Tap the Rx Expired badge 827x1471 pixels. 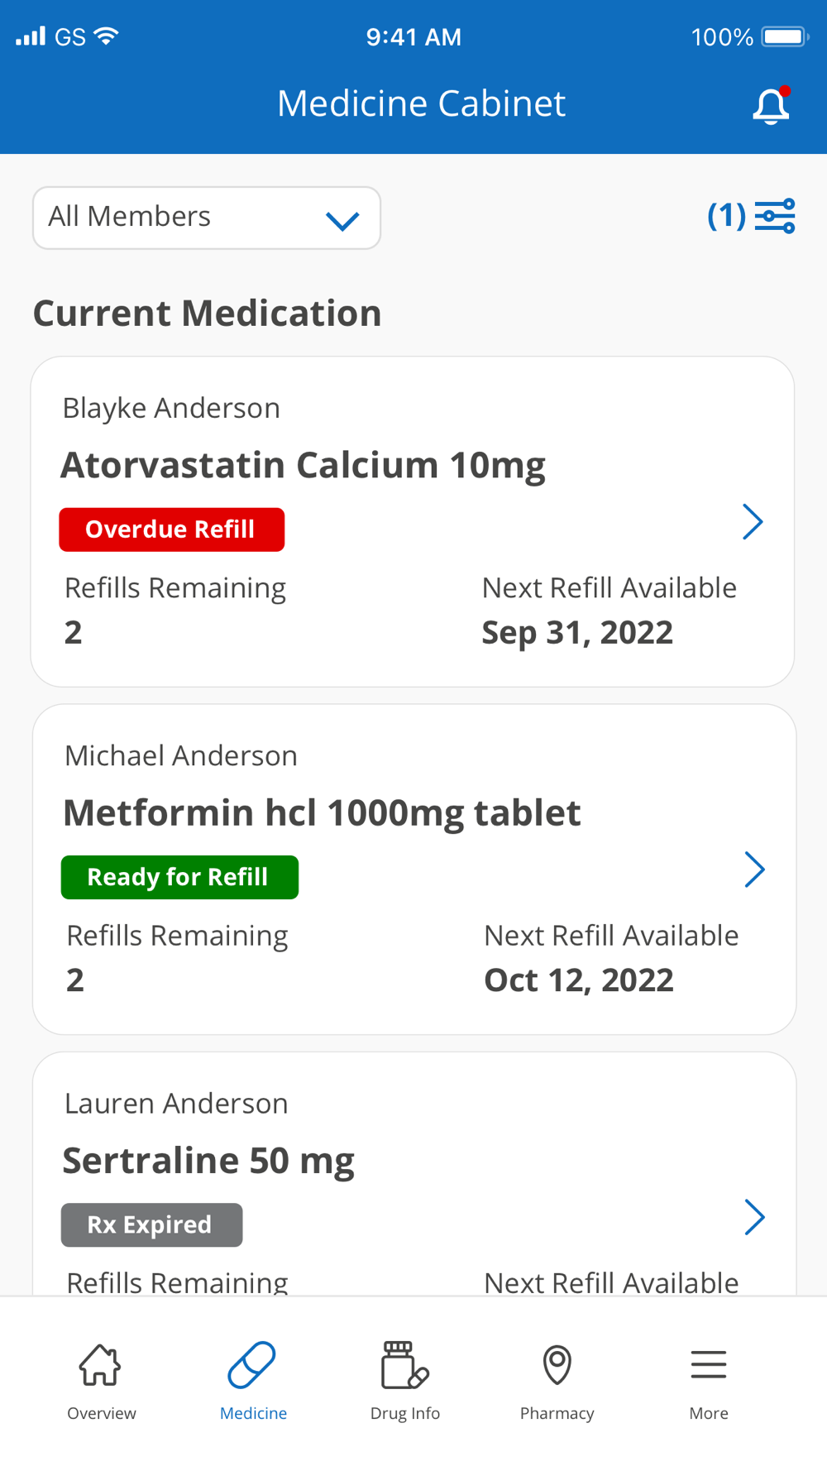tap(151, 1224)
